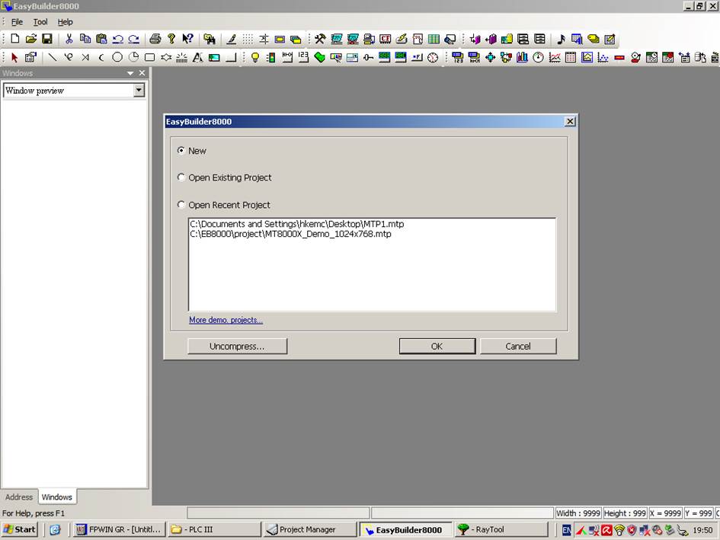Open the Save icon on the toolbar
Screen dimensions: 720x540
point(47,39)
